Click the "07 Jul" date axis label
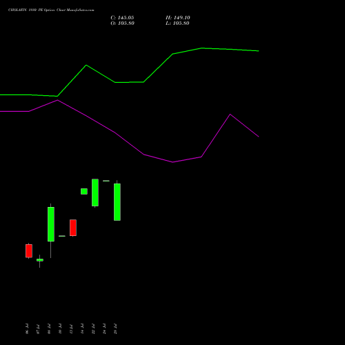The image size is (345, 345). [38, 329]
